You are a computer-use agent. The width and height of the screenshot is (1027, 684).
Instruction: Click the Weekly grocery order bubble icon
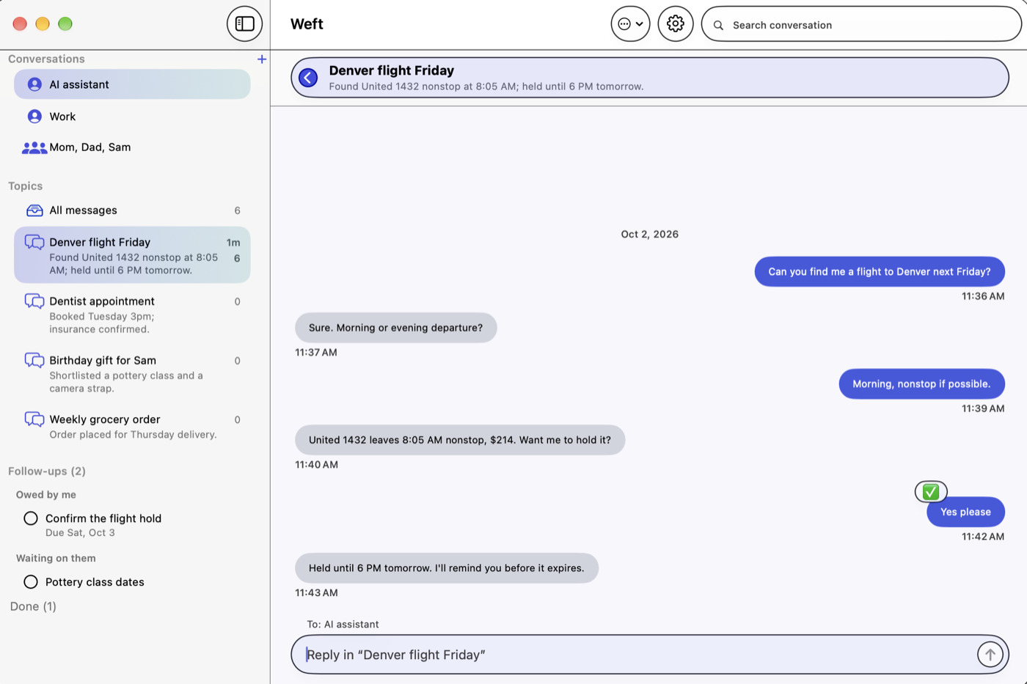click(x=34, y=419)
